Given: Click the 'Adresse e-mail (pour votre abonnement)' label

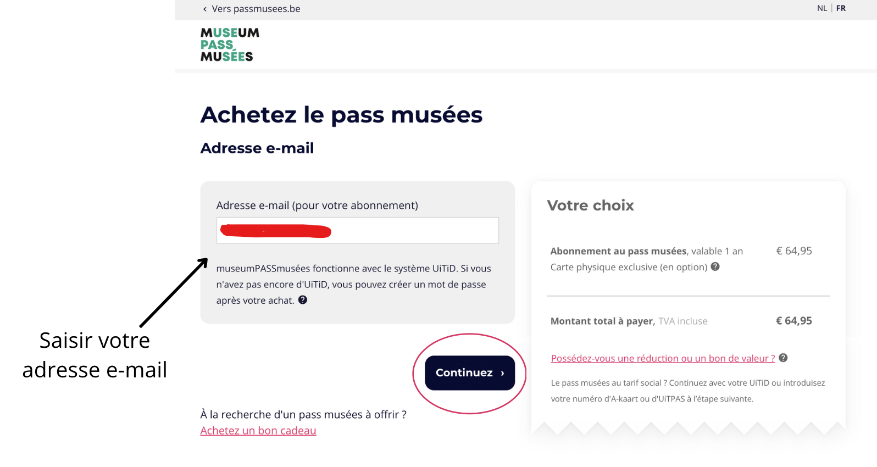Looking at the screenshot, I should pyautogui.click(x=317, y=205).
